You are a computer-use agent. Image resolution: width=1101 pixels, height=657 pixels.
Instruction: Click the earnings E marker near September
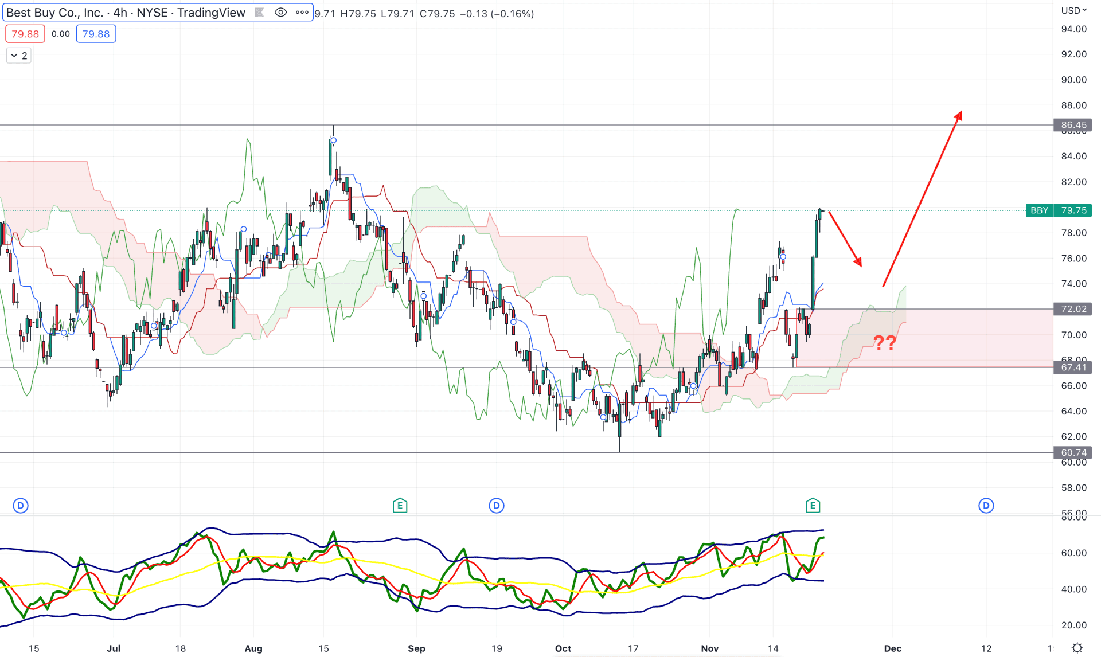[400, 506]
